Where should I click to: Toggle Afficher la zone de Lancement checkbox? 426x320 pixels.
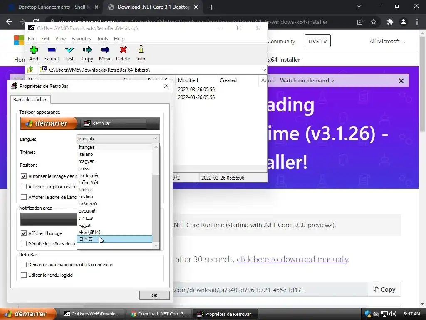tap(24, 197)
